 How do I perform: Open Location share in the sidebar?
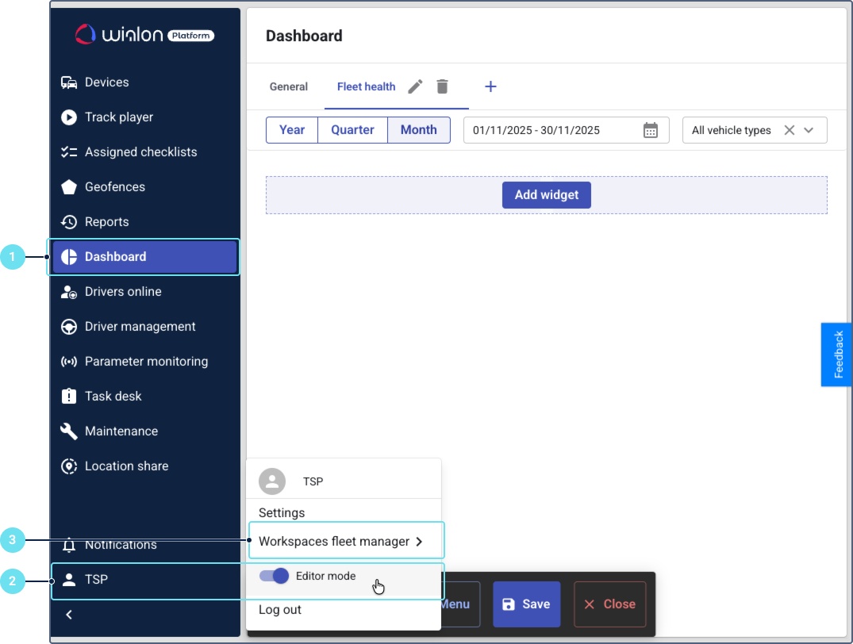126,466
